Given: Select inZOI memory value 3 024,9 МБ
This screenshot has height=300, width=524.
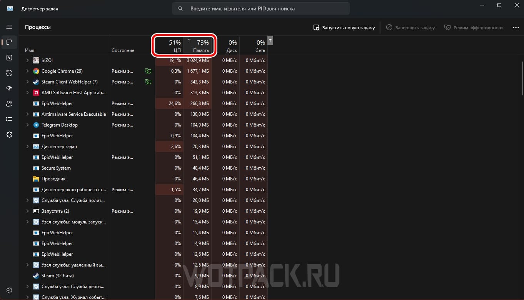Looking at the screenshot, I should [x=198, y=60].
